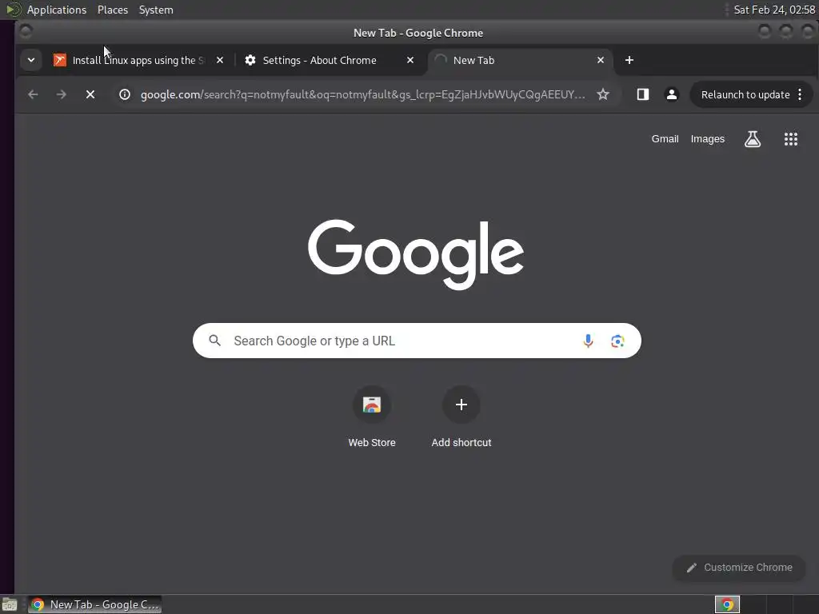819x614 pixels.
Task: Bookmark this page with the star
Action: click(603, 94)
